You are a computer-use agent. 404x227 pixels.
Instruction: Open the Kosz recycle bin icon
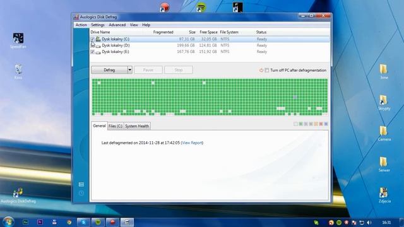pos(18,71)
